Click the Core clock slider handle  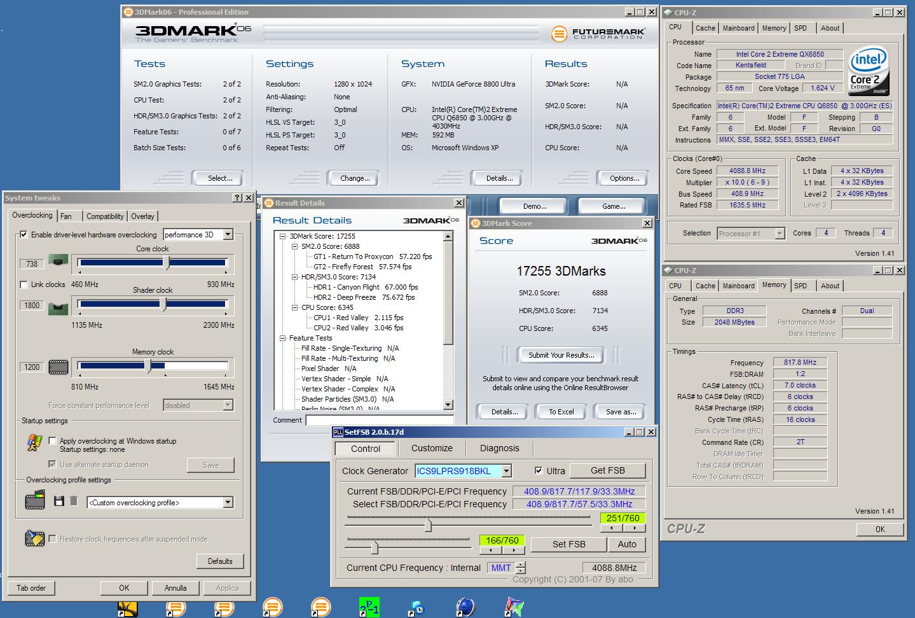[x=167, y=263]
